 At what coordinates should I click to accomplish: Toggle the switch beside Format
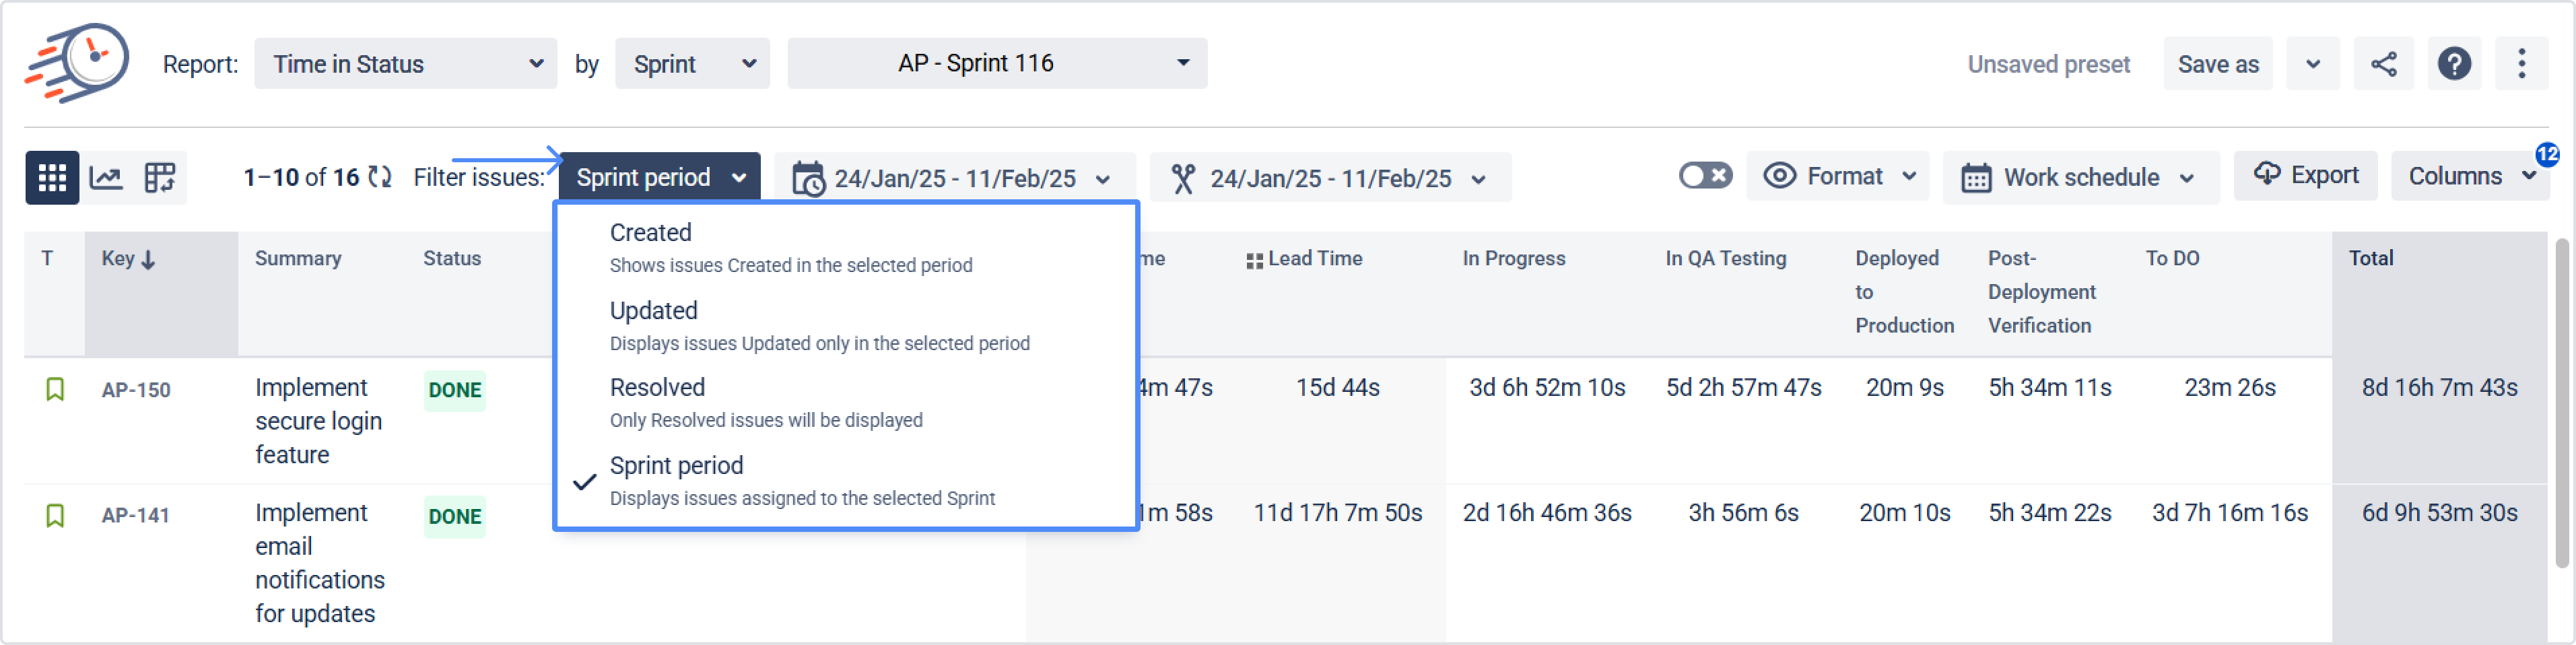(x=1705, y=176)
